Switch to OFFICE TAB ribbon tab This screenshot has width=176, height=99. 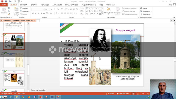tap(110, 5)
